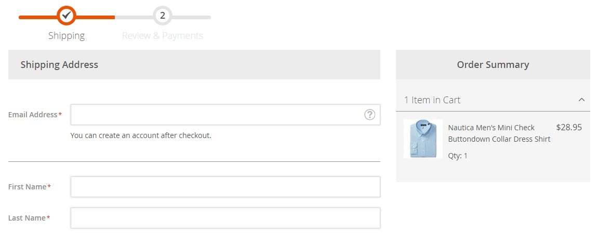Click the $28.95 item price

click(x=569, y=127)
